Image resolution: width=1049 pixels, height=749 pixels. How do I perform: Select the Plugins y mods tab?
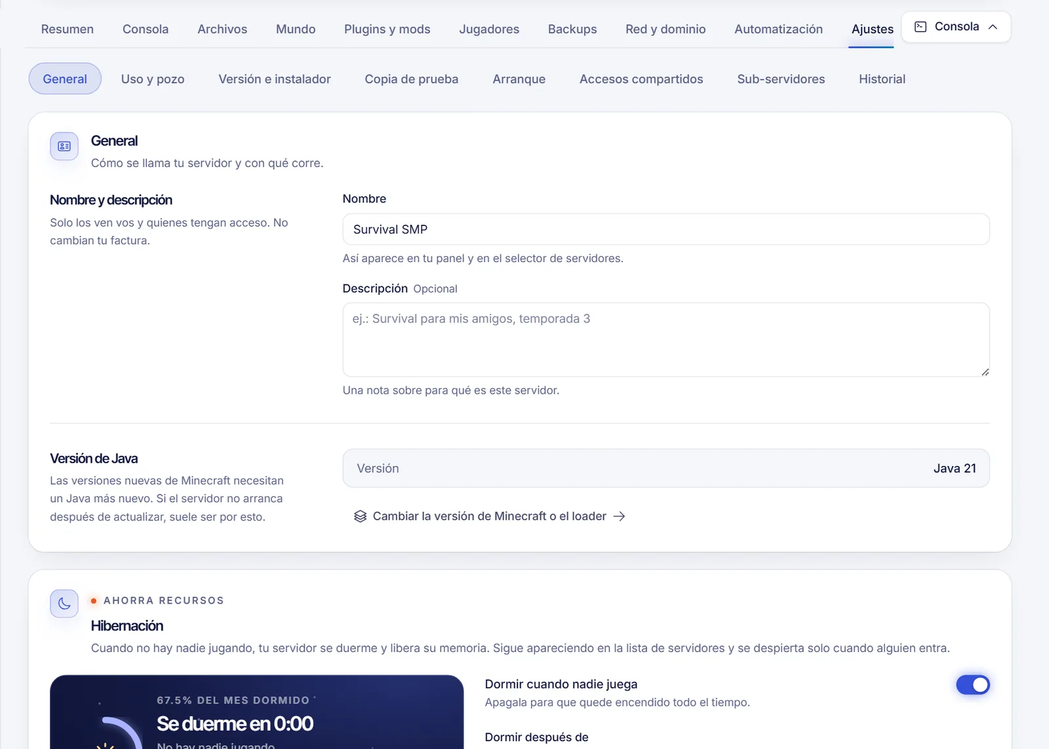pos(387,29)
